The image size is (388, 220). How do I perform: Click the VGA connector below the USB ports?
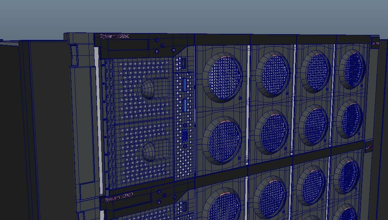tap(184, 134)
